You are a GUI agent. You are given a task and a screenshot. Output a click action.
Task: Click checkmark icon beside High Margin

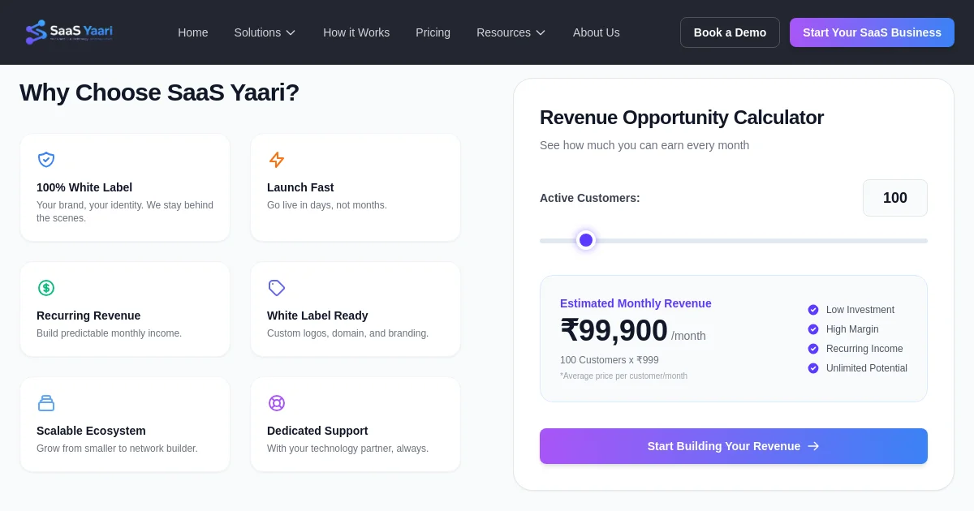(x=813, y=329)
